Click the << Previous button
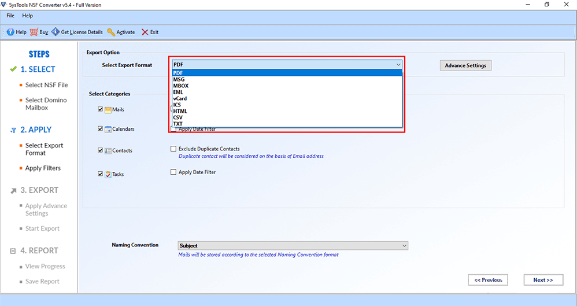Screen dimensions: 577x306 488,280
